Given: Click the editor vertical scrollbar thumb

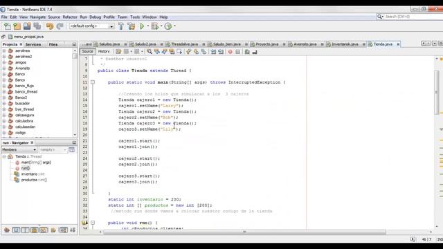Looking at the screenshot, I should point(437,92).
